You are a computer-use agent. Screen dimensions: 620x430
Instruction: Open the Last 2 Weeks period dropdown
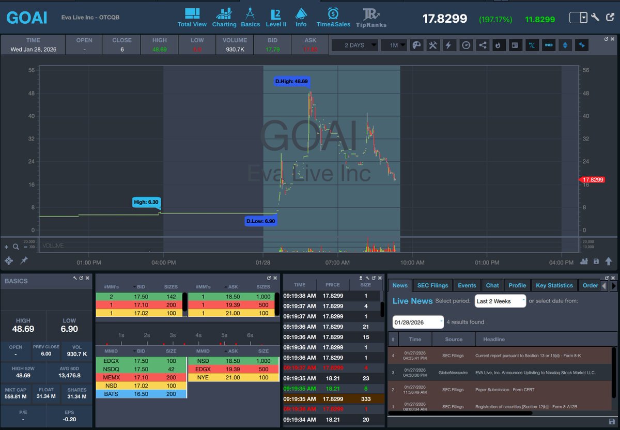click(500, 301)
